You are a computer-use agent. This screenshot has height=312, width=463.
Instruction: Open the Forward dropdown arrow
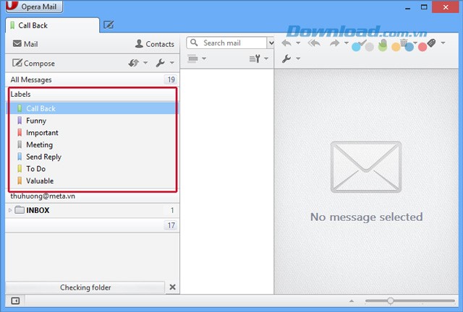point(346,43)
